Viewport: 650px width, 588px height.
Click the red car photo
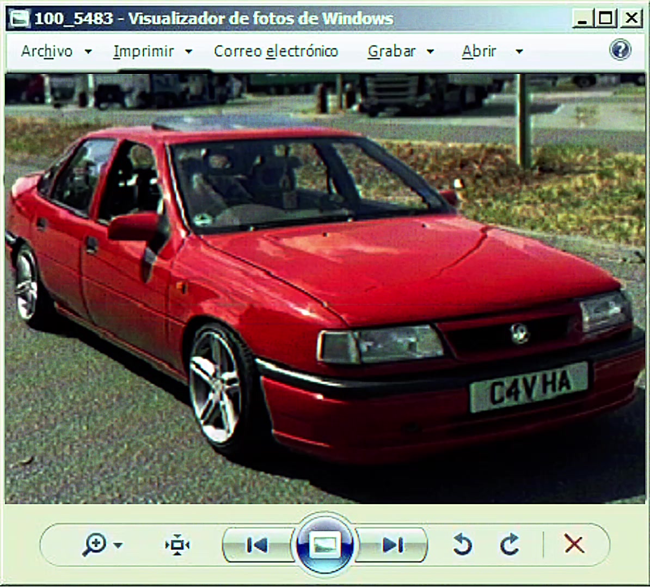tap(325, 289)
